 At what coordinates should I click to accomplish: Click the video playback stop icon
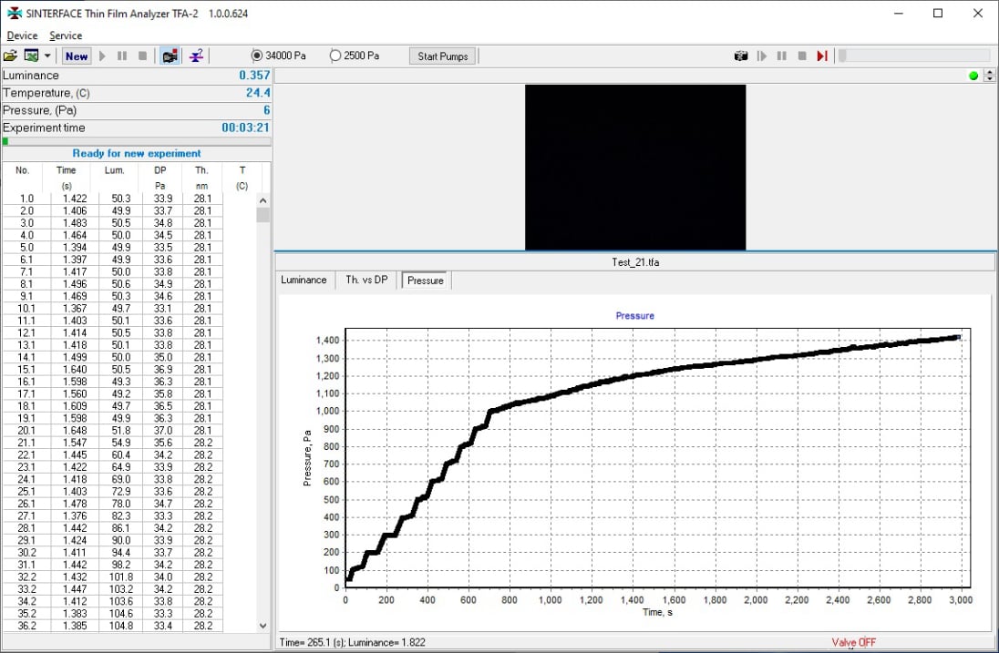pos(802,56)
